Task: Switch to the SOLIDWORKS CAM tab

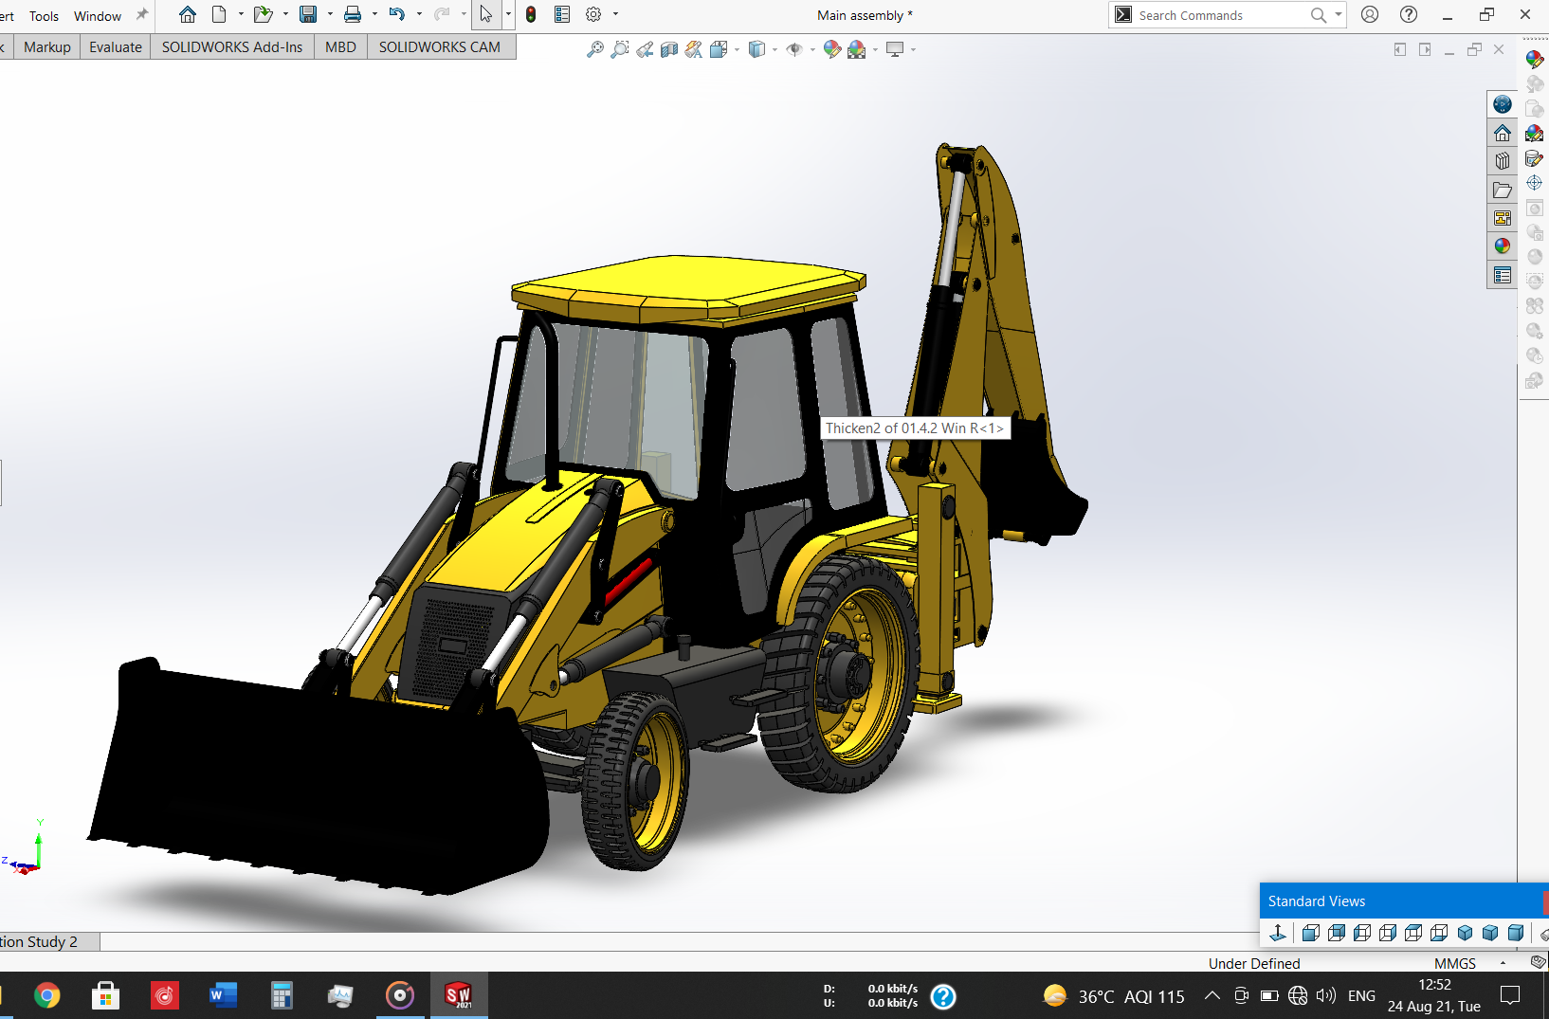Action: tap(440, 47)
